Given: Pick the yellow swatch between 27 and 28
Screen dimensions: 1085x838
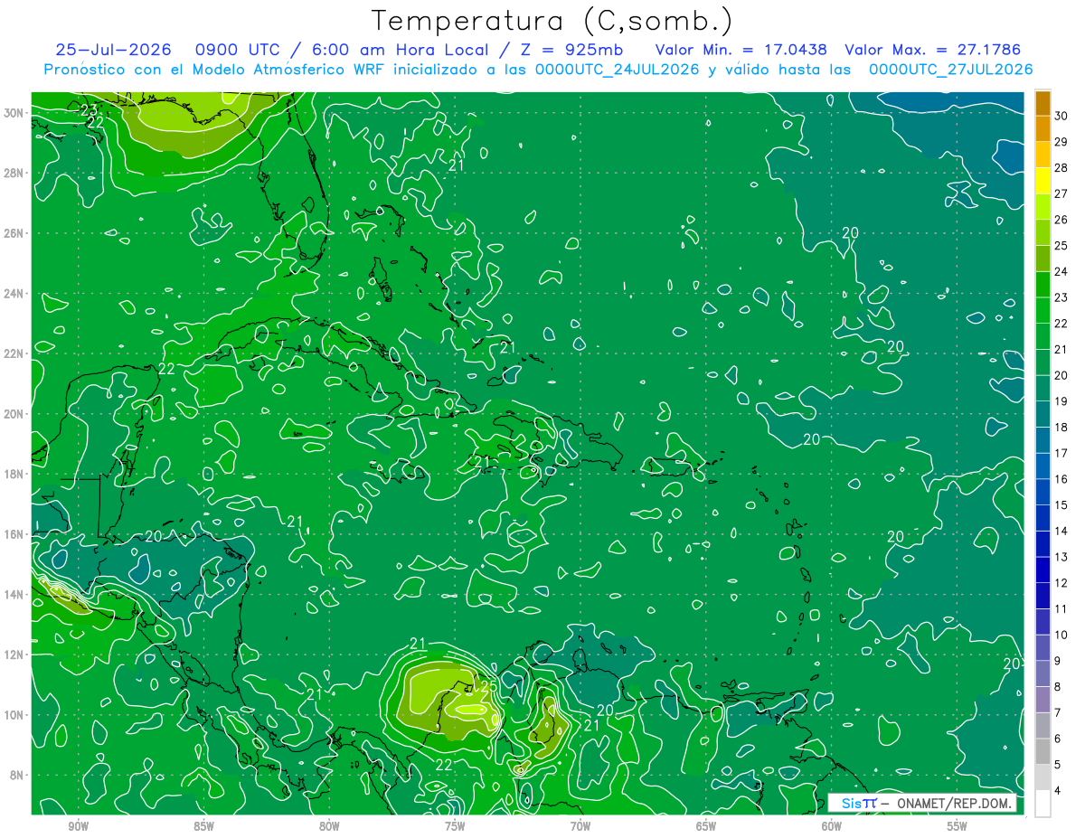Looking at the screenshot, I should pos(1043,181).
